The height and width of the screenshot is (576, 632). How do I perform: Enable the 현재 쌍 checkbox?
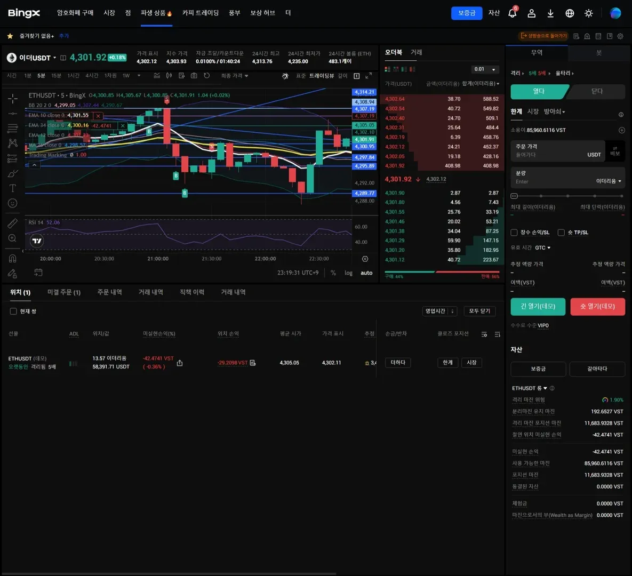[x=13, y=311]
